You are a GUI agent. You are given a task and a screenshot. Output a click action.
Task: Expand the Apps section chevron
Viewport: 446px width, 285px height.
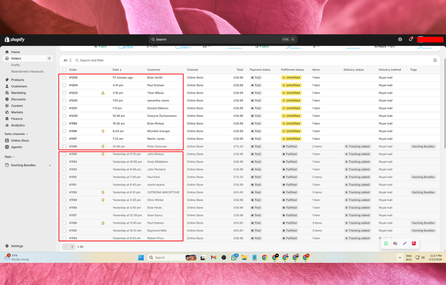tap(13, 157)
